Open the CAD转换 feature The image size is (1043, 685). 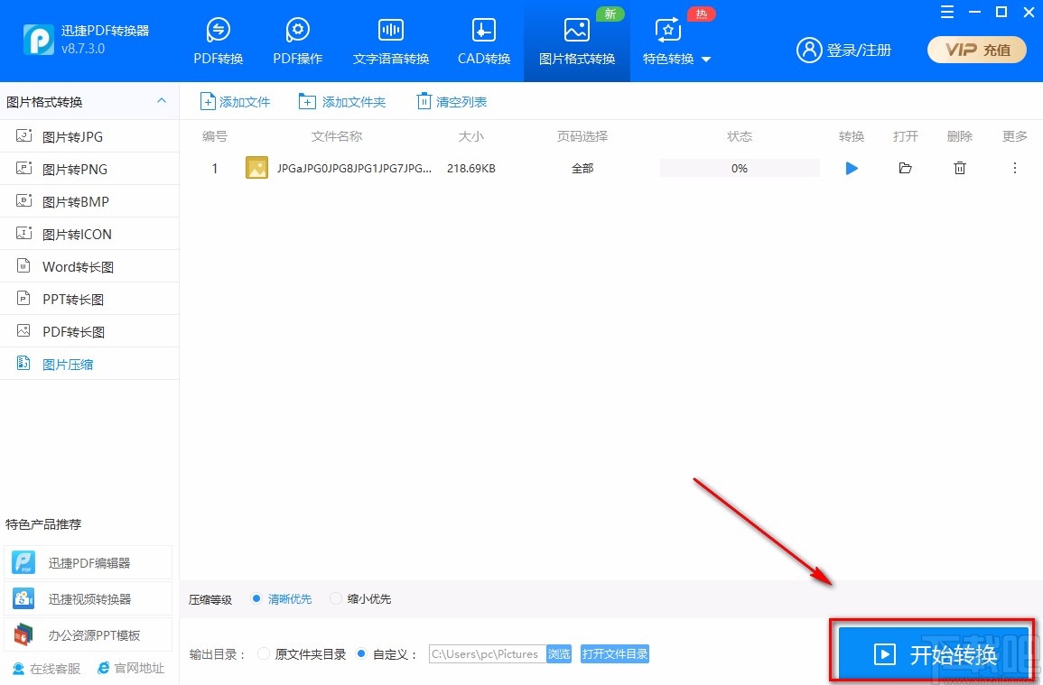[x=483, y=40]
